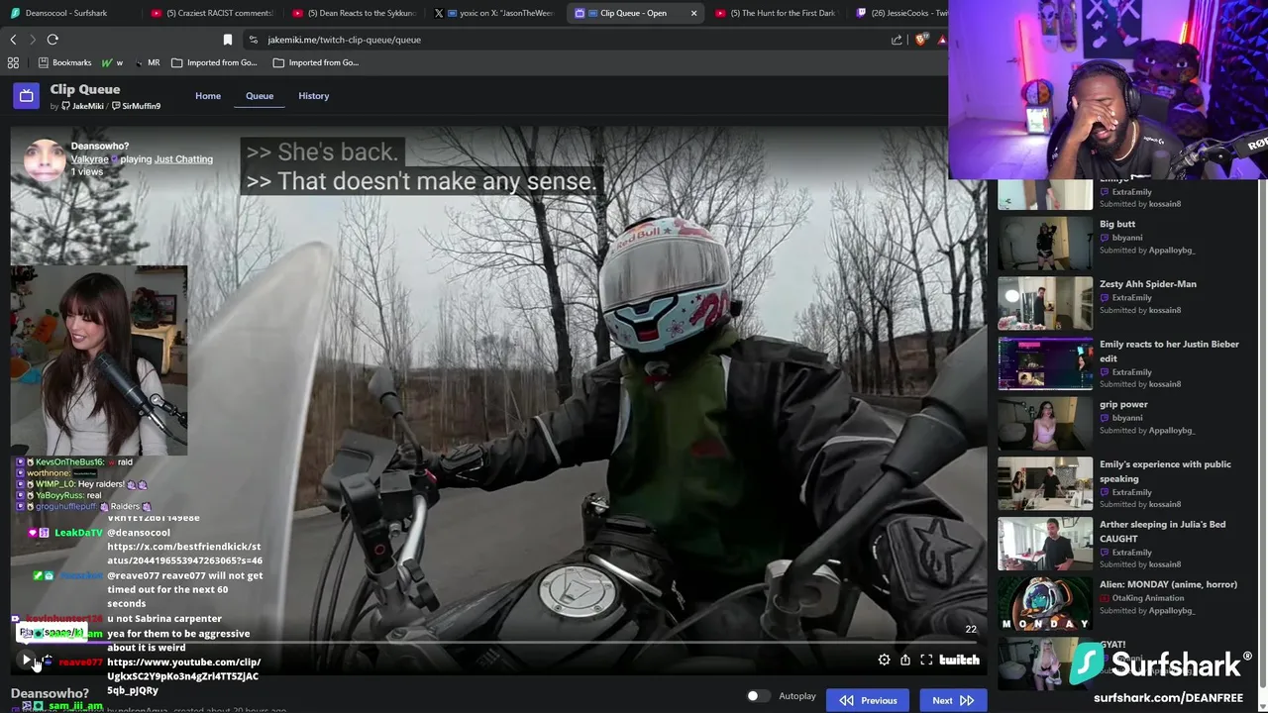Open the JakeMiki GitHub link
Screen dimensions: 1268x713
tap(82, 106)
